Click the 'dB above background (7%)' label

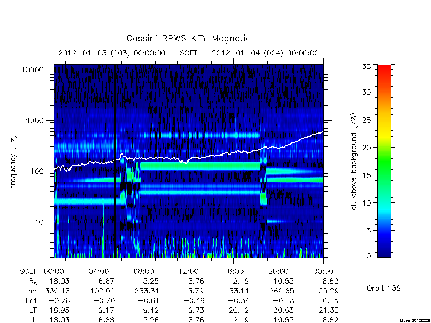point(354,161)
